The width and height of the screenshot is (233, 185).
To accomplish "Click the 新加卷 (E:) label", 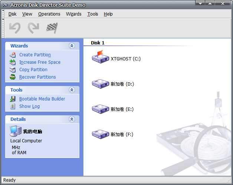I will [122, 109].
